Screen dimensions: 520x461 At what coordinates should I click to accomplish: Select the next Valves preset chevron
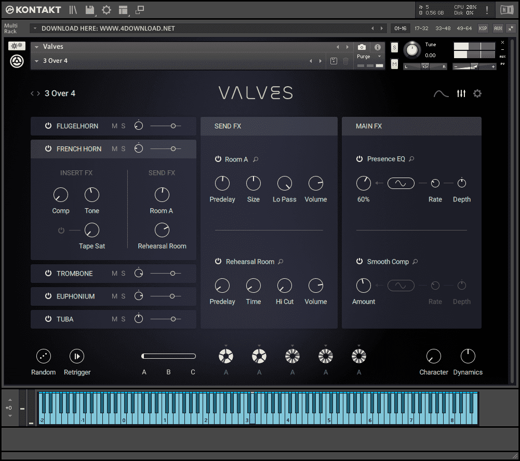pos(38,93)
